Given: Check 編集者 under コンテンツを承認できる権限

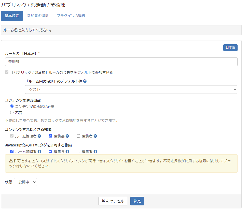Looking at the screenshot, I should (x=78, y=136).
